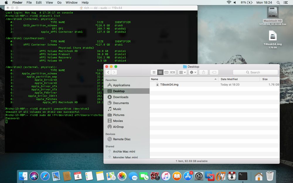Viewport: 293px width, 183px height.
Task: Open Messages in the Dock
Action: point(133,176)
